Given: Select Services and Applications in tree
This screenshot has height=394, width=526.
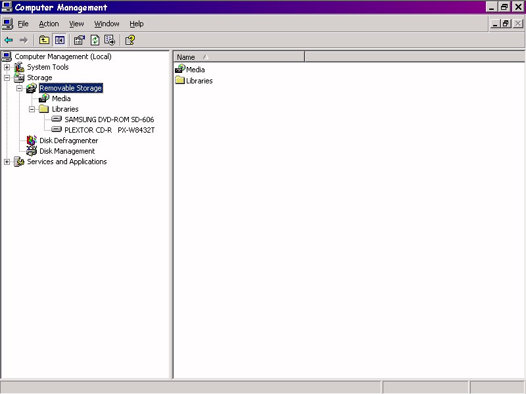Looking at the screenshot, I should 67,162.
